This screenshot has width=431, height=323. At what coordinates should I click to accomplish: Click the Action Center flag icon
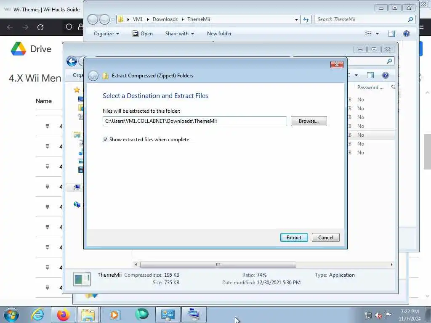click(388, 315)
